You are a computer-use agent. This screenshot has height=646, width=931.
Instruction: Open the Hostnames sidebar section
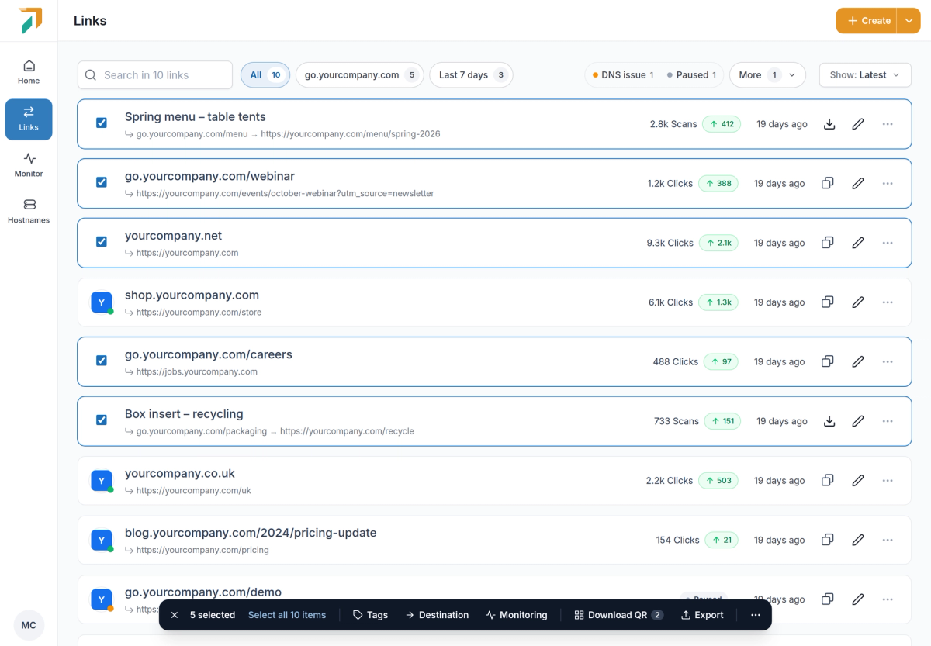point(29,212)
